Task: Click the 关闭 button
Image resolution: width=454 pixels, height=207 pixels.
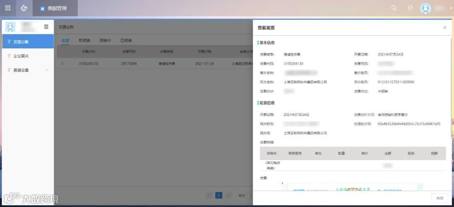Action: coord(440,198)
